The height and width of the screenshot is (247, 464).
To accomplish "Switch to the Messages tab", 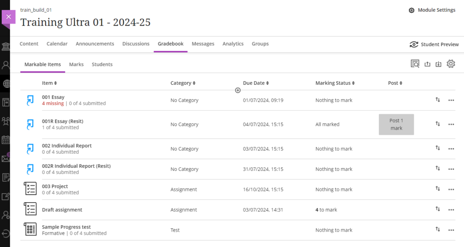I will (203, 44).
